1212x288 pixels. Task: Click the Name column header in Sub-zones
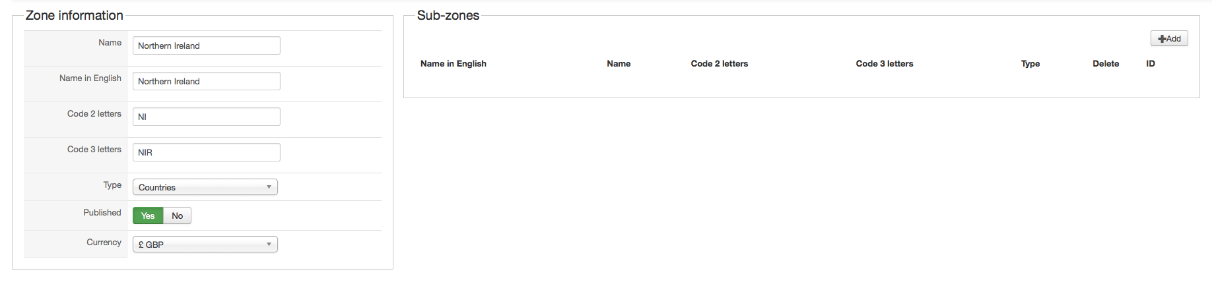coord(619,64)
